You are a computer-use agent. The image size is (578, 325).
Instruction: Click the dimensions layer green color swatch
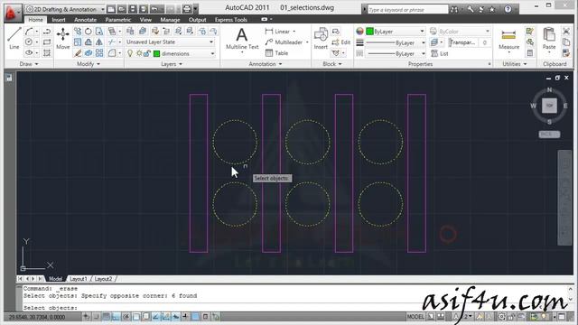156,54
